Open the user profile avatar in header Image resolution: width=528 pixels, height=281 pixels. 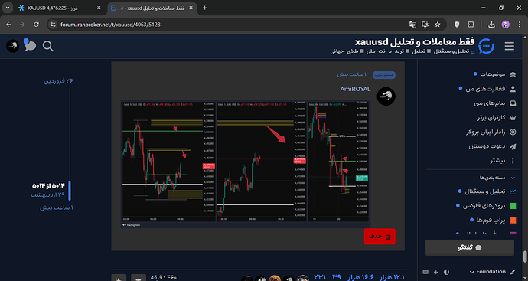point(12,46)
